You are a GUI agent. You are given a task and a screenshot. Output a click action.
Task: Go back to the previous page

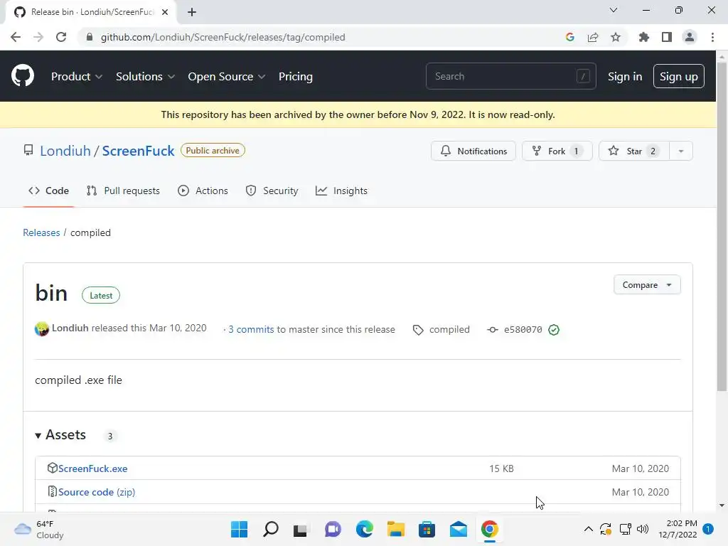tap(16, 37)
